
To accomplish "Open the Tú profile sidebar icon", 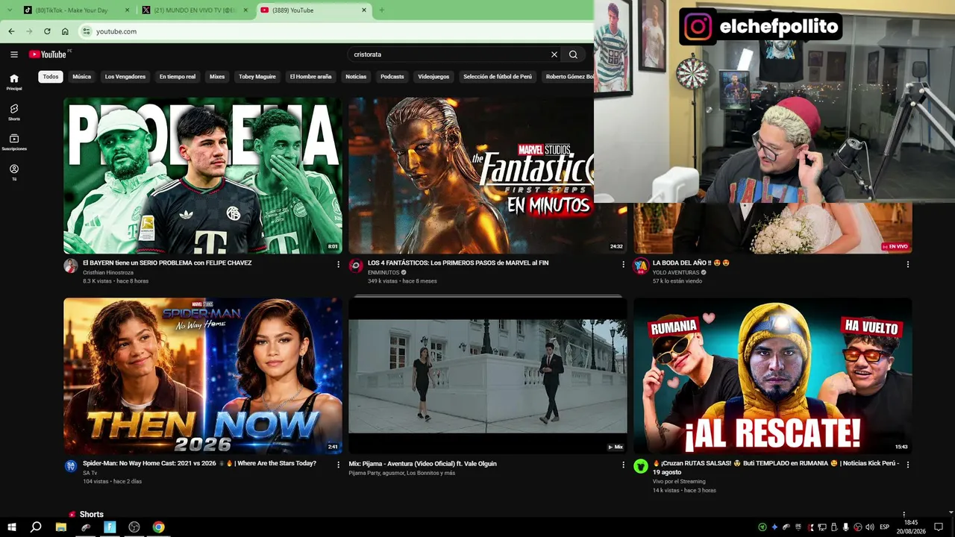I will pos(14,172).
